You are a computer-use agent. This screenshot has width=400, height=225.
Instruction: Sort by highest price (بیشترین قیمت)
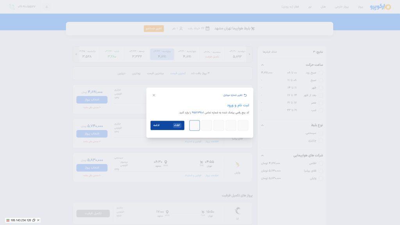(155, 73)
